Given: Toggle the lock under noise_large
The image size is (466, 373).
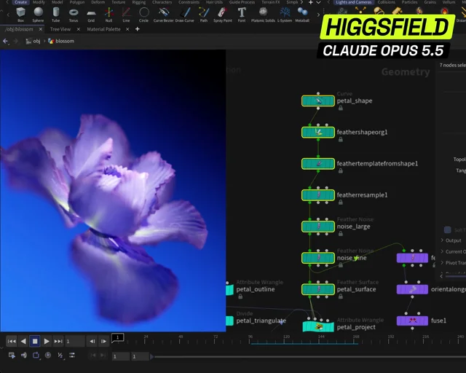Looking at the screenshot, I should 341,234.
